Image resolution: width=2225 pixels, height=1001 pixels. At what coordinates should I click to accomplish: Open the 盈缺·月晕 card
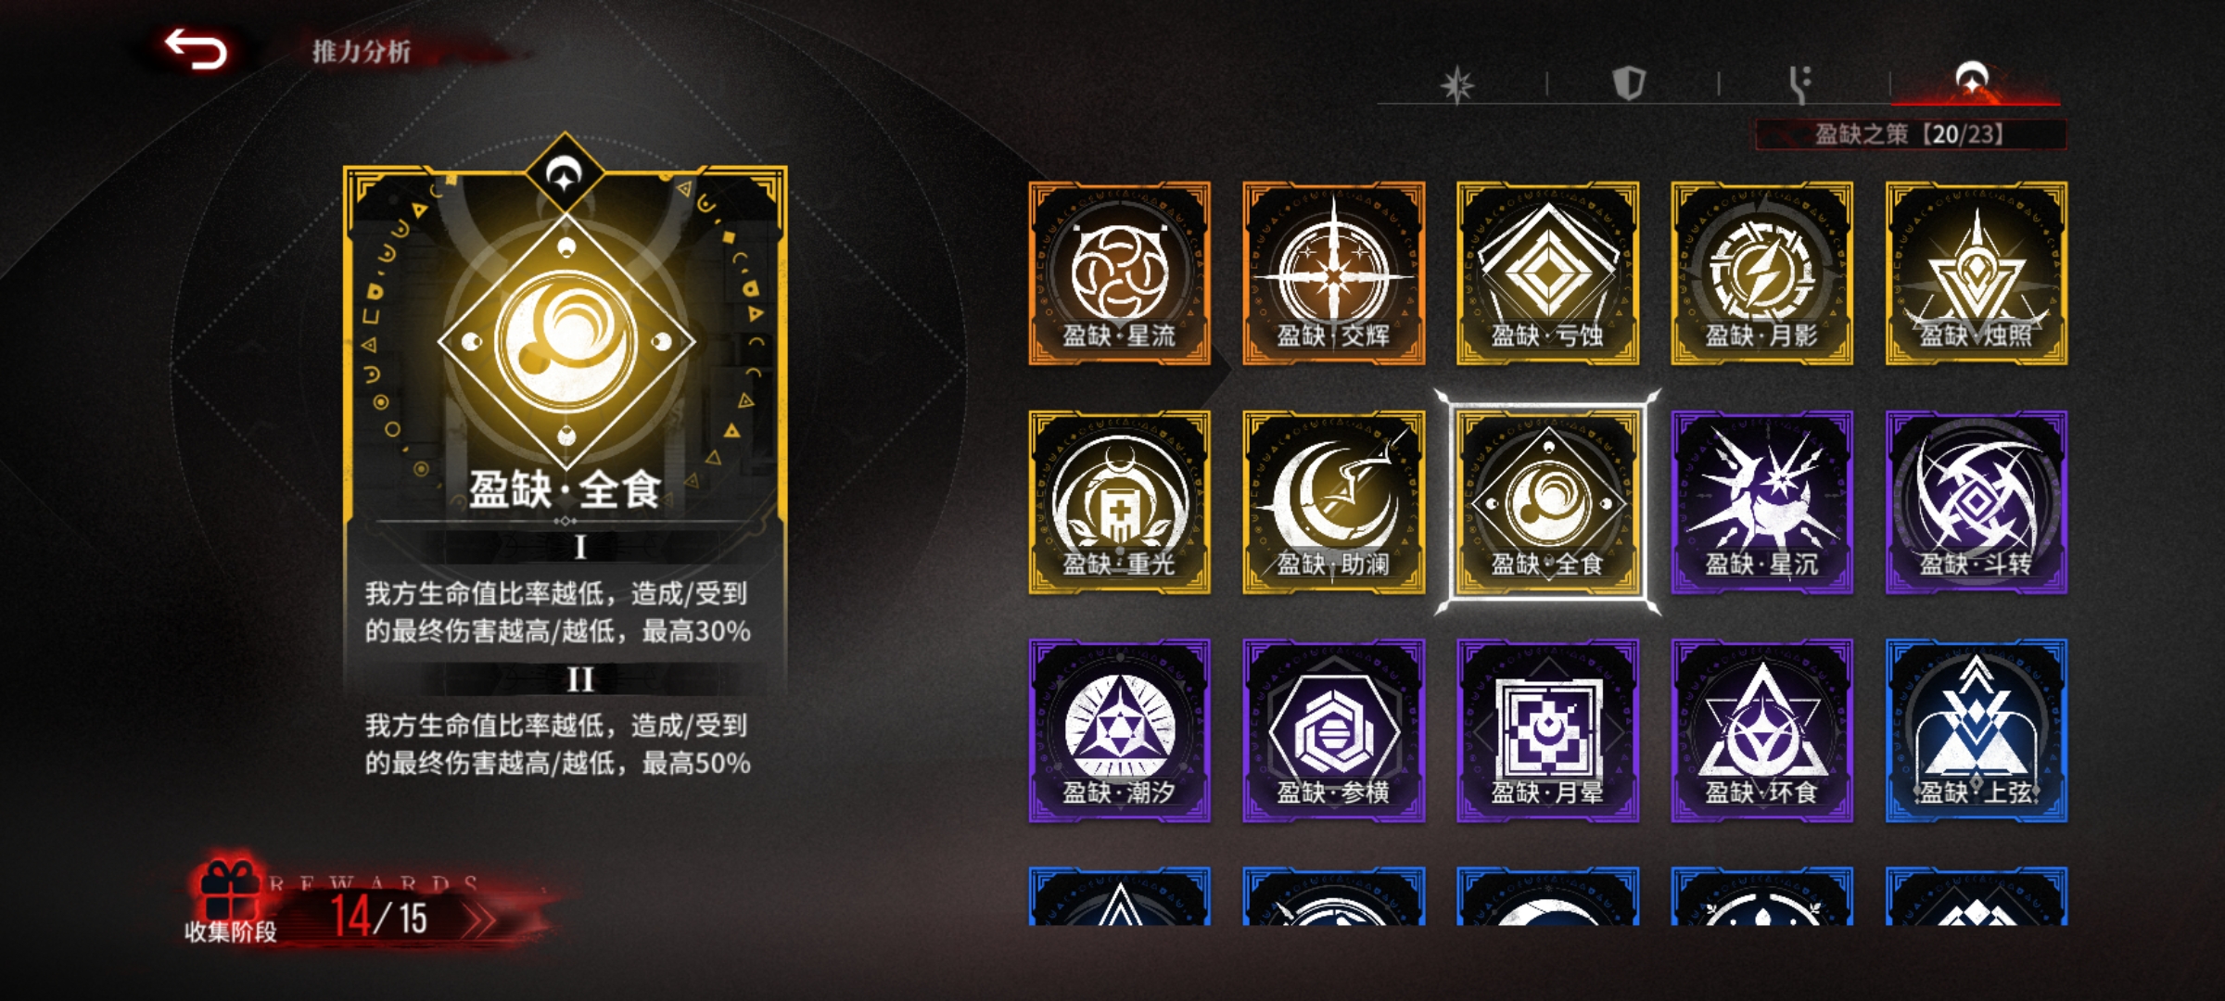coord(1547,730)
